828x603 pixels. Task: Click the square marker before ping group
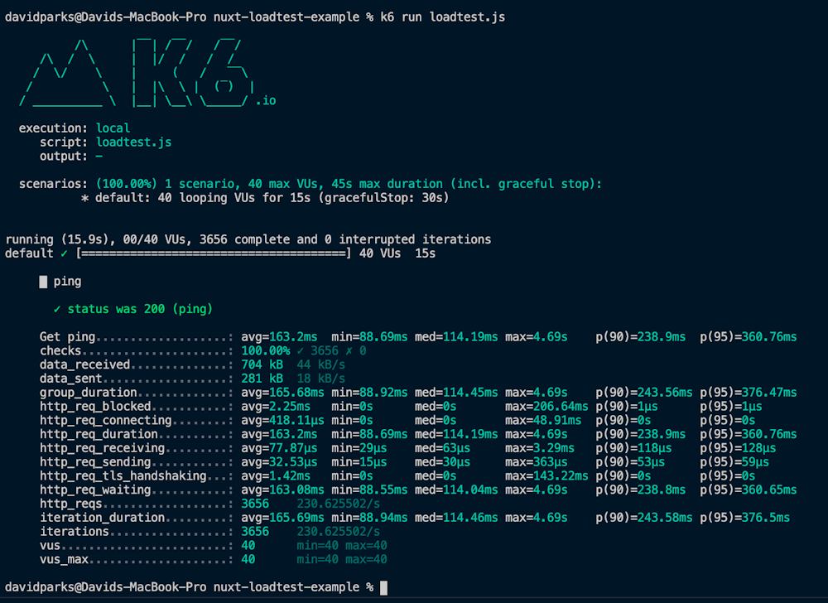[x=43, y=282]
